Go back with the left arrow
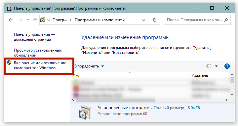Screen dimensions: 238x126 (11, 20)
